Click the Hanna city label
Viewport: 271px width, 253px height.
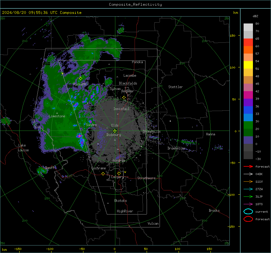tap(210, 134)
